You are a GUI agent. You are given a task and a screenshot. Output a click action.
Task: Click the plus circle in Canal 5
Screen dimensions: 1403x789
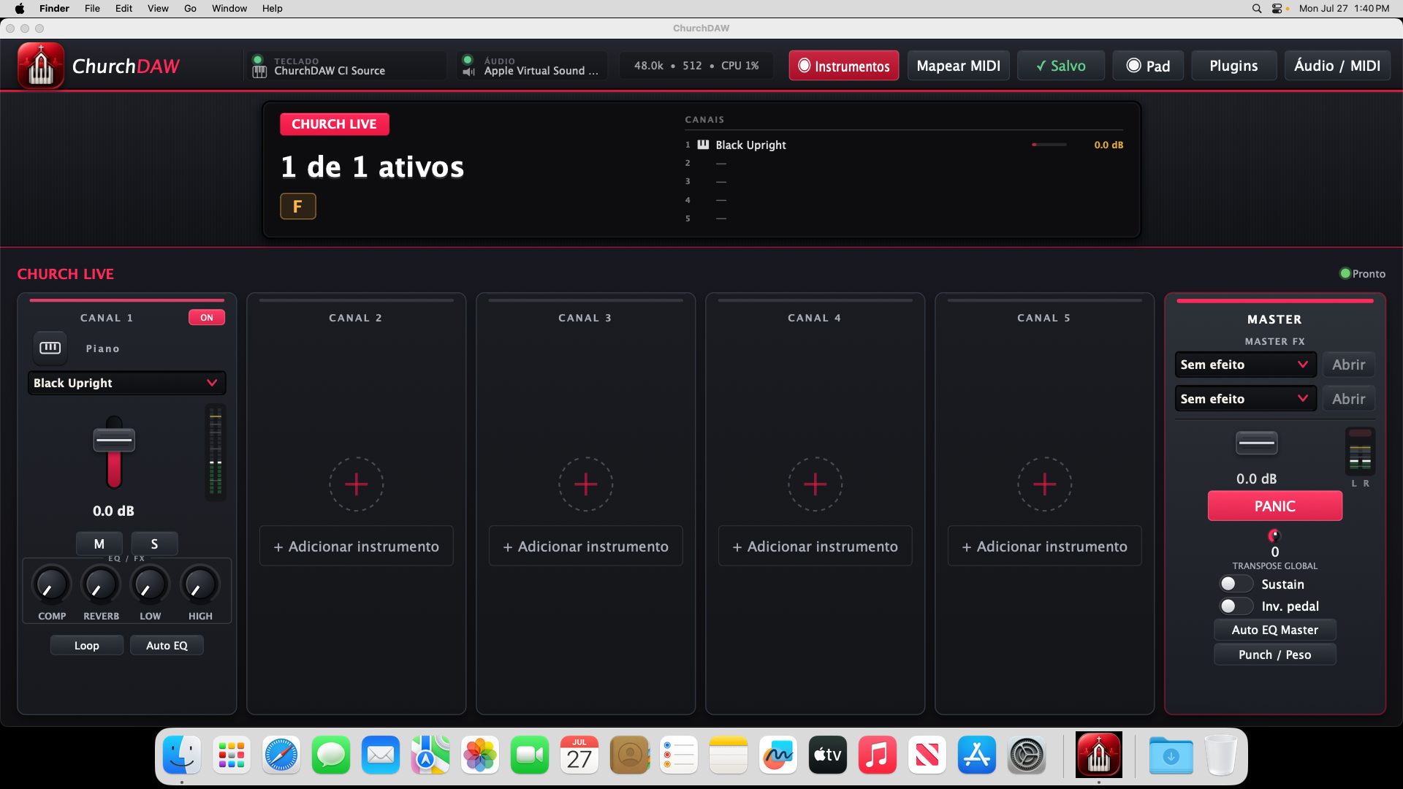tap(1044, 484)
